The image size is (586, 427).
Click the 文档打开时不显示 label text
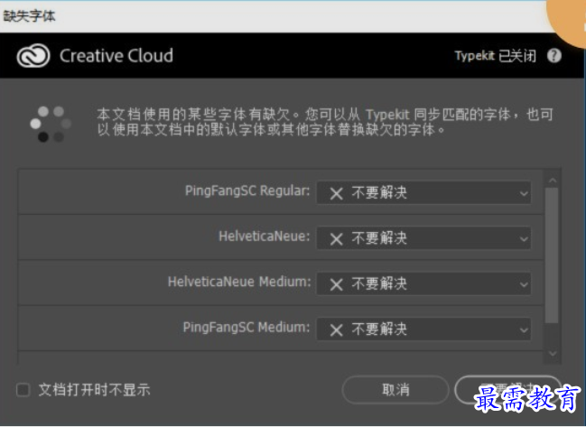pos(95,390)
